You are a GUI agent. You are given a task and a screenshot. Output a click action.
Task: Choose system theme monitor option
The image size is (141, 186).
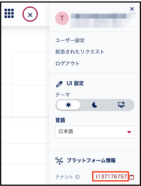(x=121, y=105)
